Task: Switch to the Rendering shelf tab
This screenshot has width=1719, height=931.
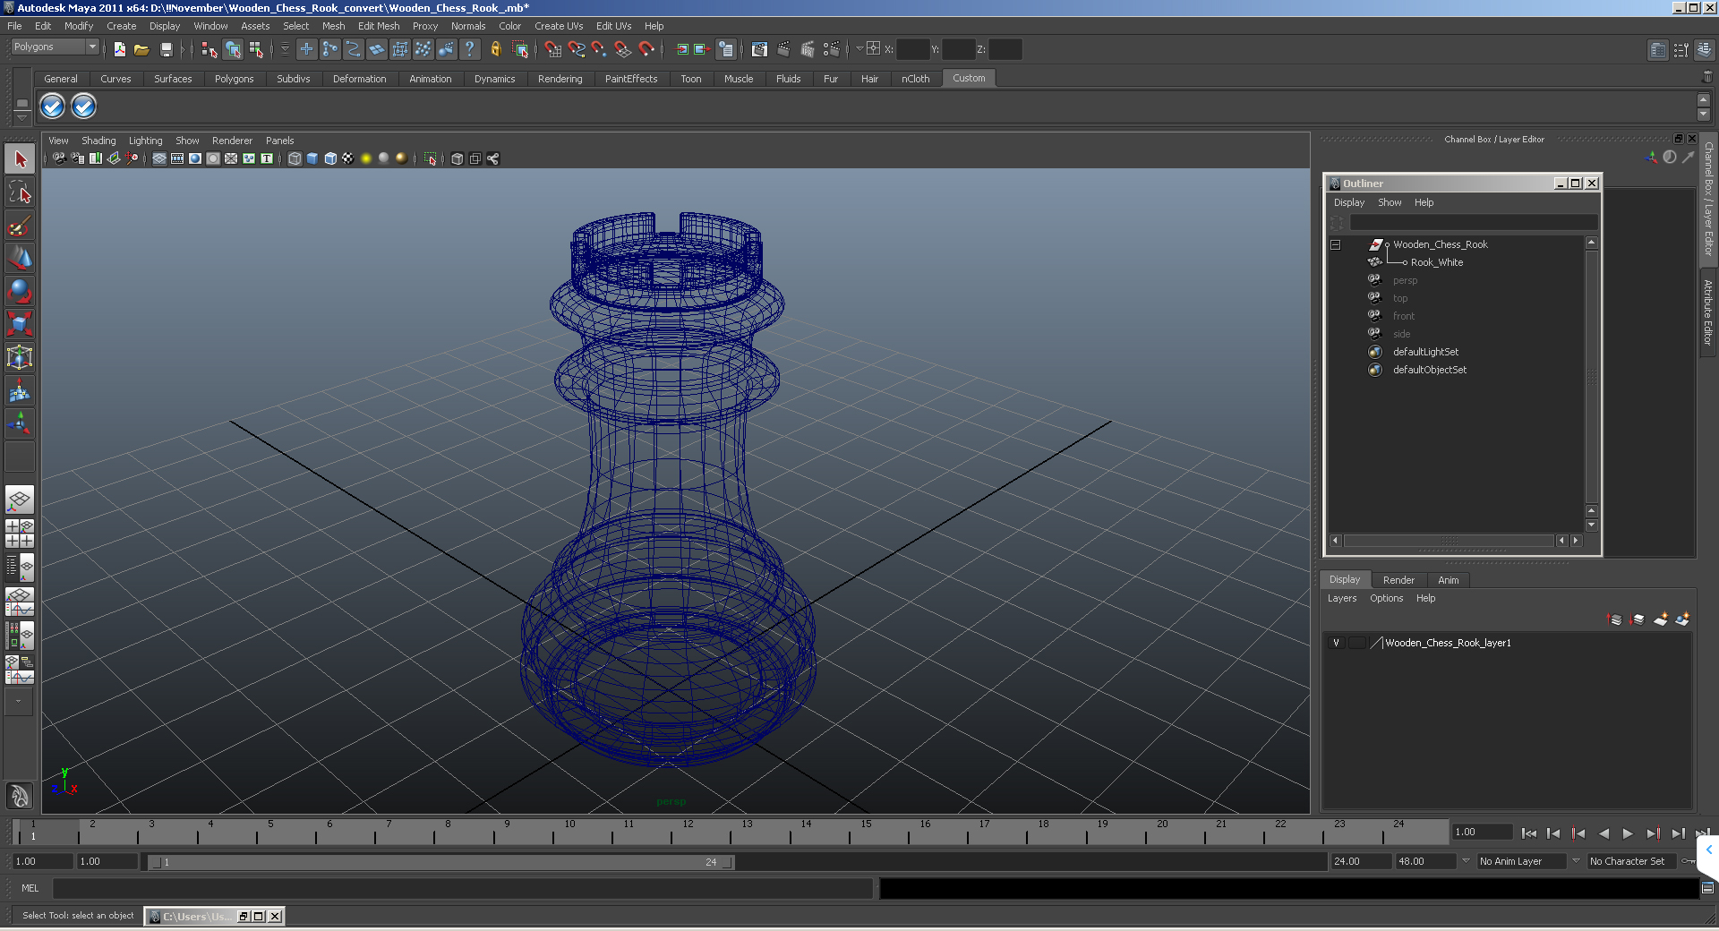Action: click(560, 79)
